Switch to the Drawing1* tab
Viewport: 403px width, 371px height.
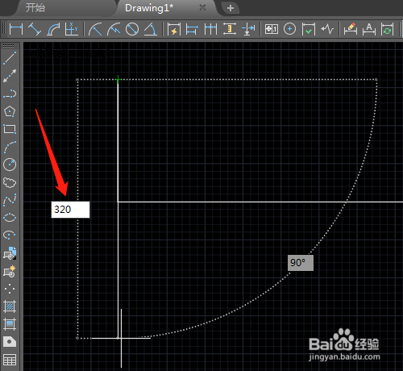pos(149,8)
